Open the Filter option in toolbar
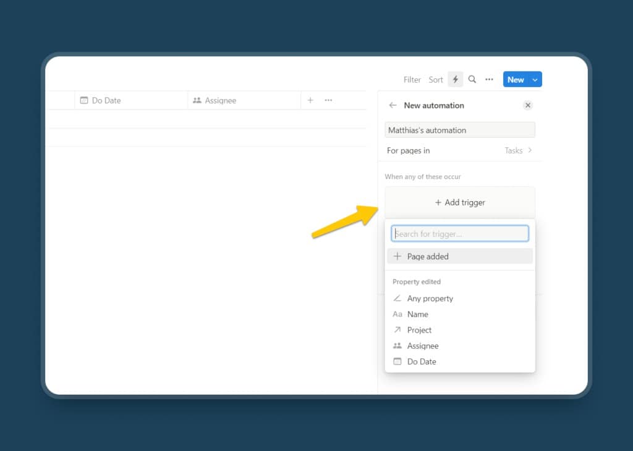 click(x=412, y=80)
